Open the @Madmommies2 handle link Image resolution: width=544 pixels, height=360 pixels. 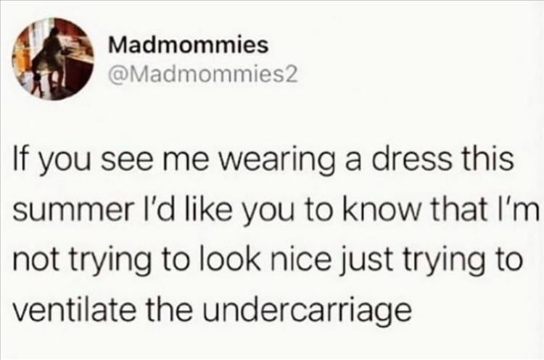pyautogui.click(x=203, y=75)
